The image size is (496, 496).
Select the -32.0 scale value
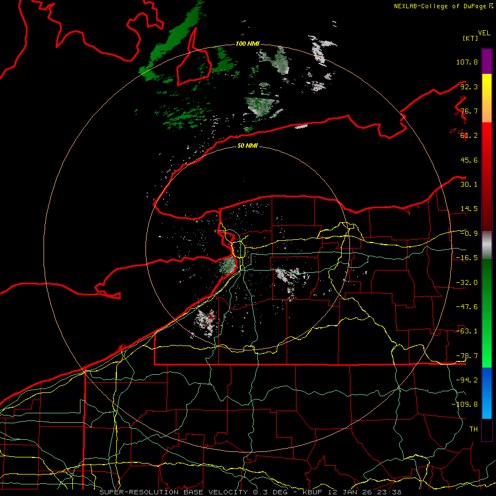[x=467, y=283]
